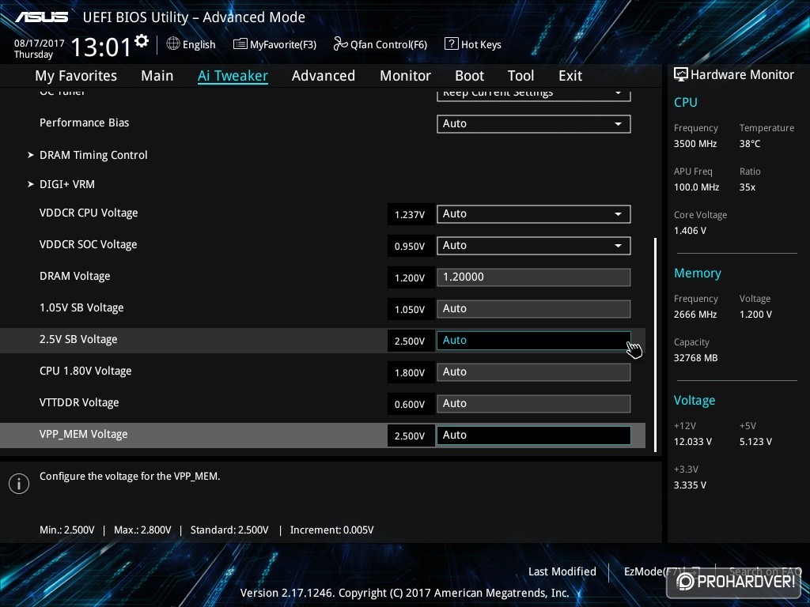Click the 32768 MB capacity value
This screenshot has height=607, width=810.
click(696, 358)
